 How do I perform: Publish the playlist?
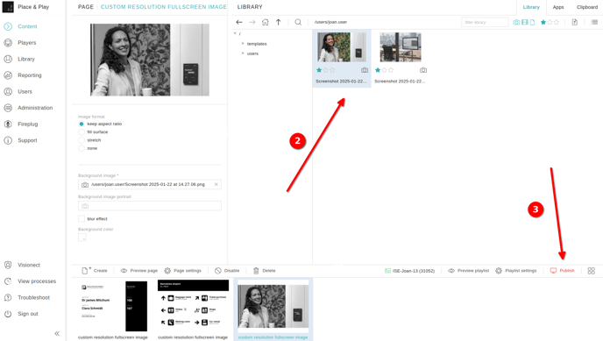click(x=562, y=271)
